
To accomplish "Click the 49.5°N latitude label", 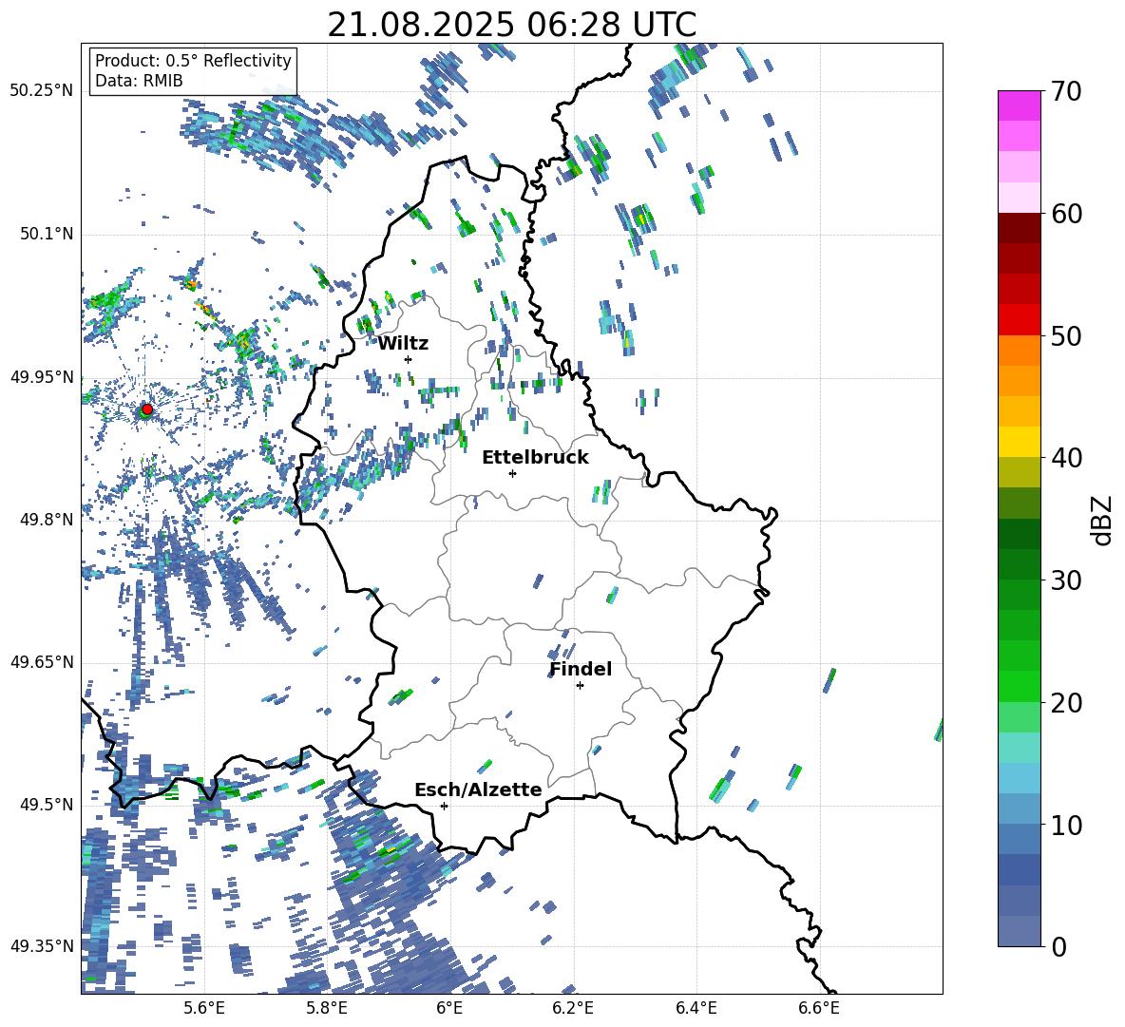I will tap(47, 805).
